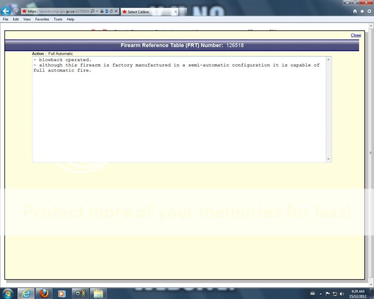
Task: Refresh the page using the reload icon
Action: (111, 11)
